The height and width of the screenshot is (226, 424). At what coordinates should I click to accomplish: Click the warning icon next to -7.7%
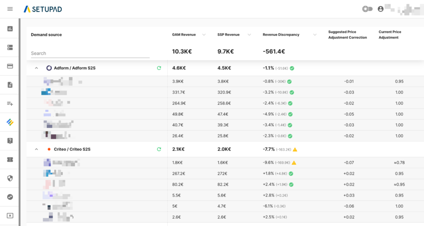click(x=295, y=149)
